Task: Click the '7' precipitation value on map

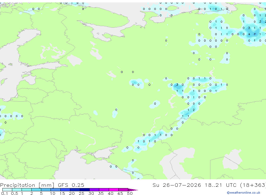Action: 255,34
